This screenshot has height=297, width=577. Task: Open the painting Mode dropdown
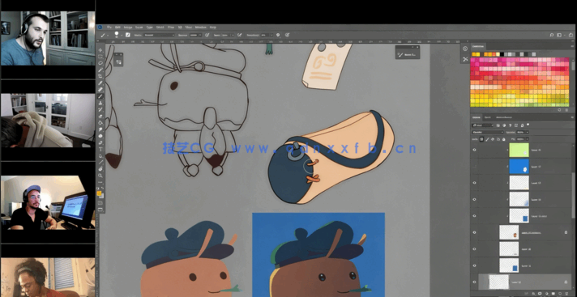(x=159, y=35)
